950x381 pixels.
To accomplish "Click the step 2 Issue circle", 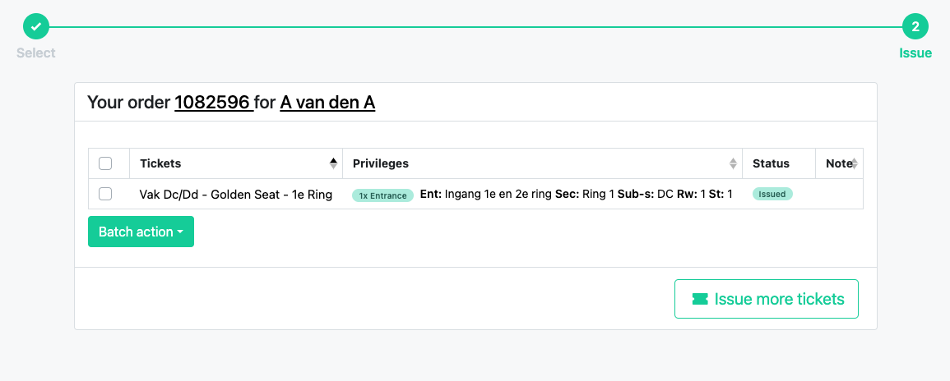I will click(x=915, y=26).
